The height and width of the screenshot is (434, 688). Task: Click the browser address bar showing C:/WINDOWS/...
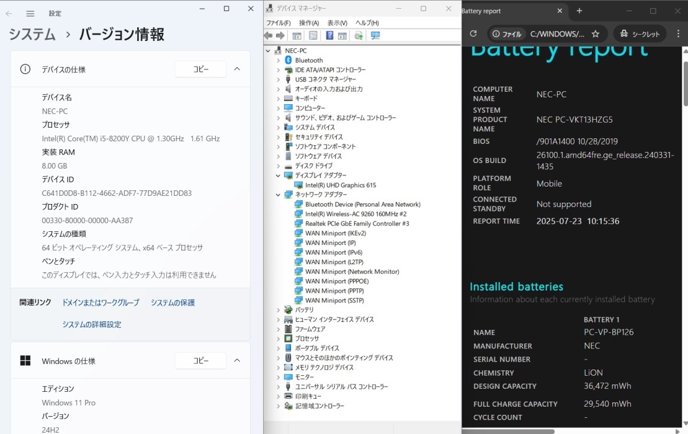coord(557,33)
